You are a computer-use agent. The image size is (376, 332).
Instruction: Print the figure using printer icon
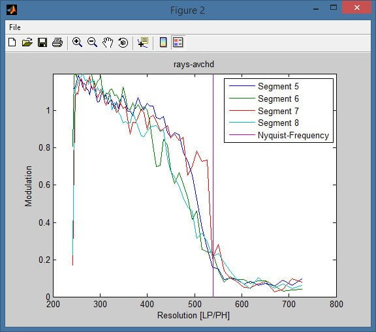tap(57, 42)
